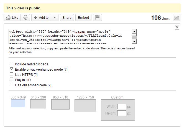The width and height of the screenshot is (184, 128).
Task: Expand the Add to dropdown arrow
Action: click(55, 17)
